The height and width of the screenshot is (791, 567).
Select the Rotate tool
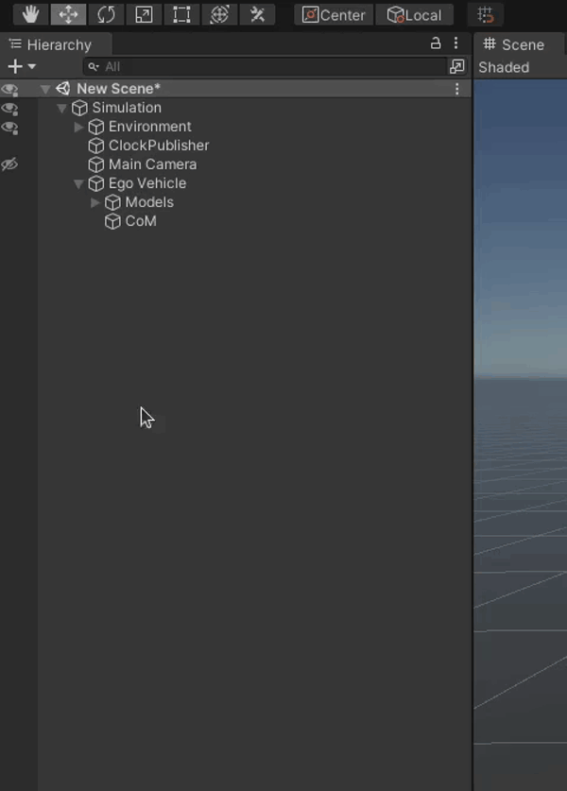point(106,14)
